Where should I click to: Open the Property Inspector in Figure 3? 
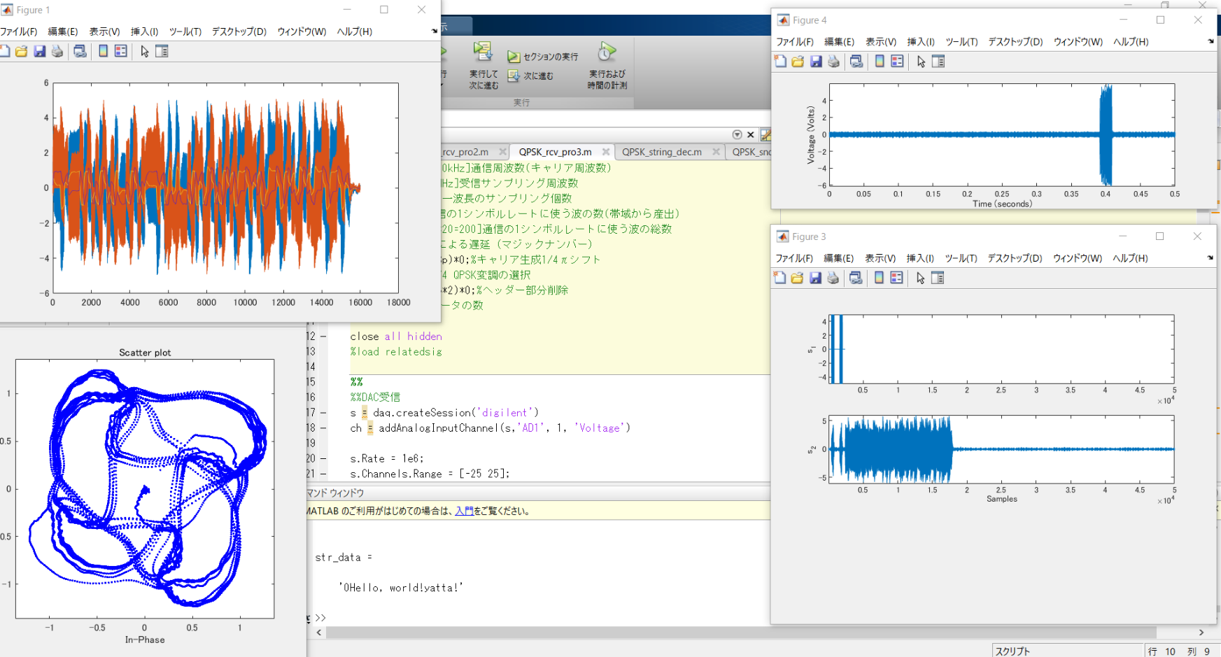tap(938, 278)
